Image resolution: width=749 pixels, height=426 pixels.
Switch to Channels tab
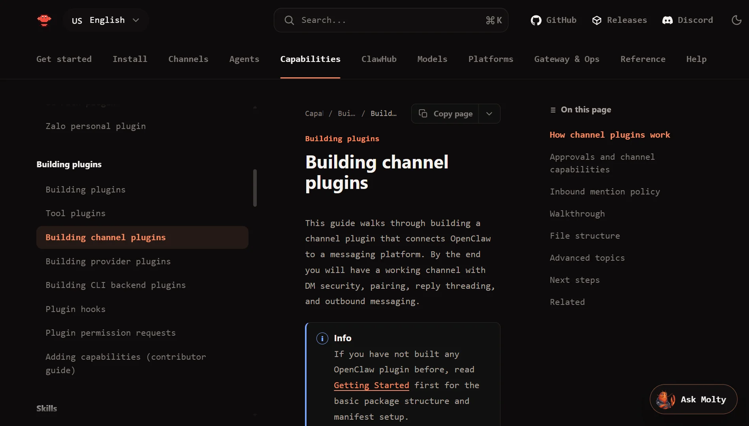point(188,59)
